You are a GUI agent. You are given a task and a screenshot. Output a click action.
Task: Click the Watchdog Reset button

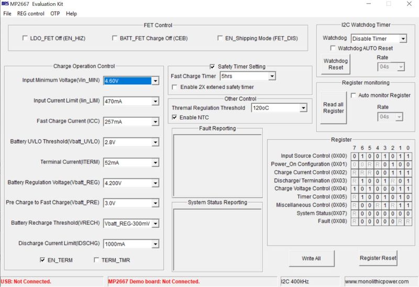[335, 64]
